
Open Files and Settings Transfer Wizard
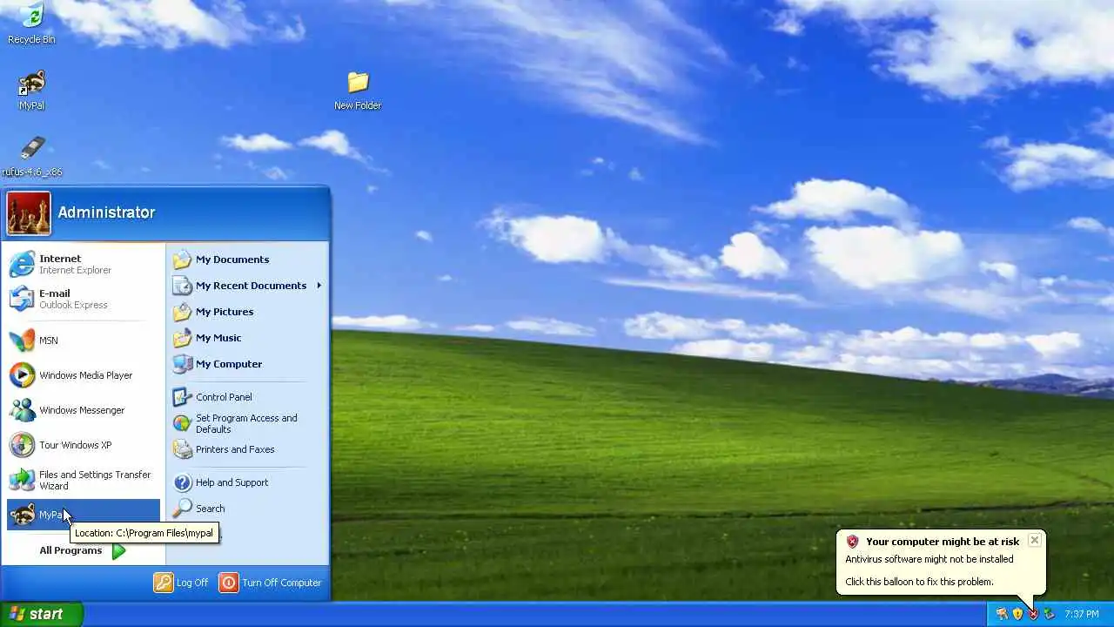click(x=84, y=480)
